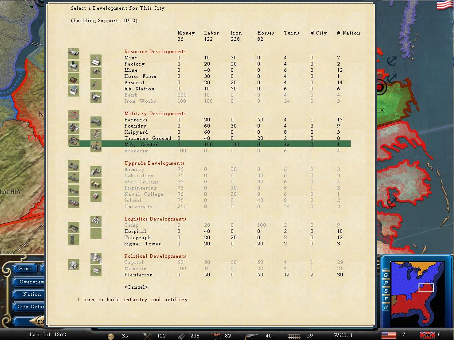Open the City Detail button
This screenshot has height=341, width=454.
29,306
